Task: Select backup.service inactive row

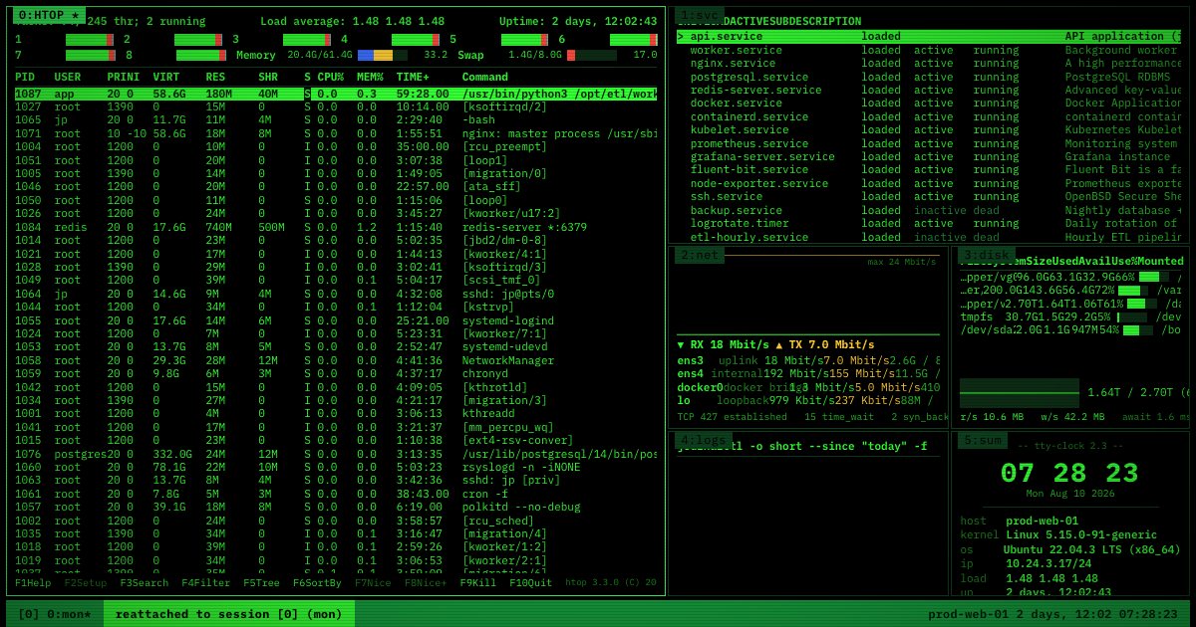Action: [930, 210]
